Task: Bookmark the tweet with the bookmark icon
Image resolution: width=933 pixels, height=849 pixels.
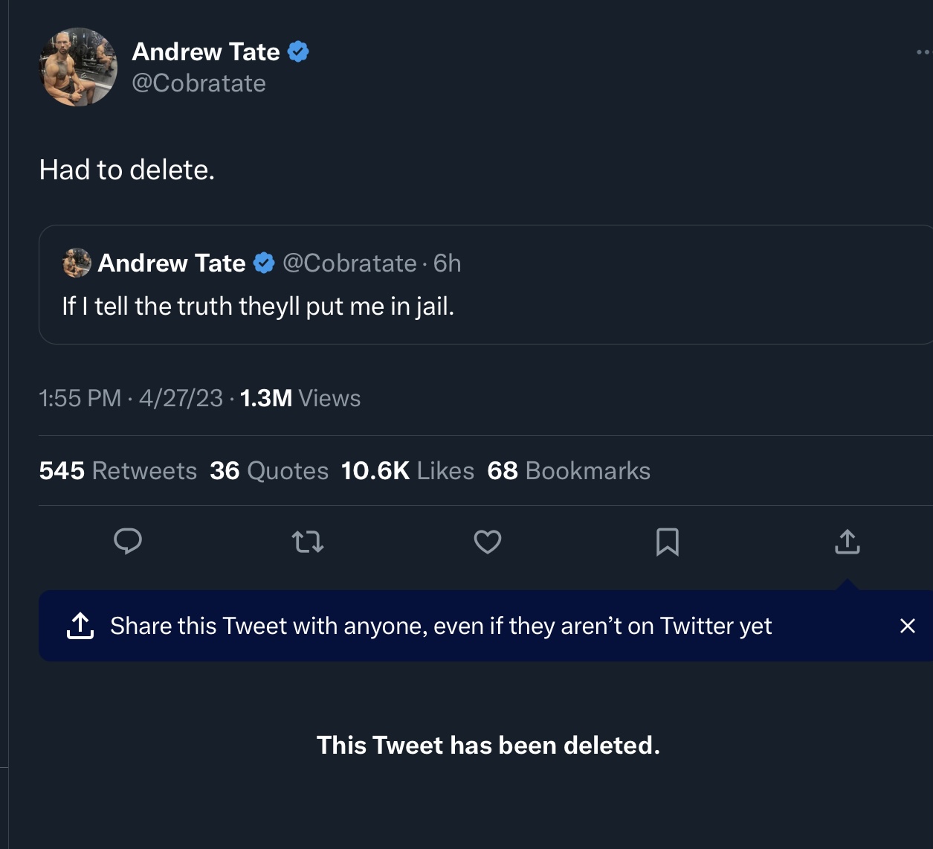Action: (667, 542)
